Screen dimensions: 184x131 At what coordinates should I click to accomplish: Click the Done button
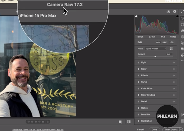[x=154, y=129]
